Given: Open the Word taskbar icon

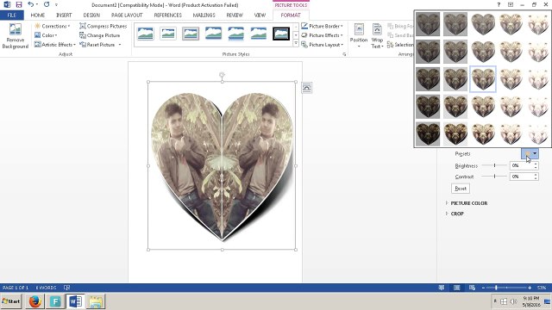Looking at the screenshot, I should 75,301.
